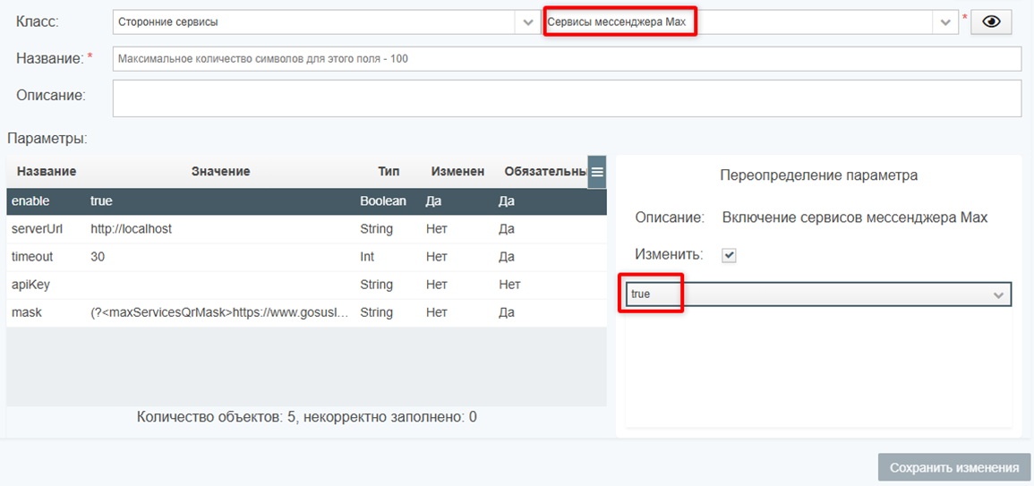Click the Тип column header
This screenshot has height=486, width=1034.
[x=389, y=171]
